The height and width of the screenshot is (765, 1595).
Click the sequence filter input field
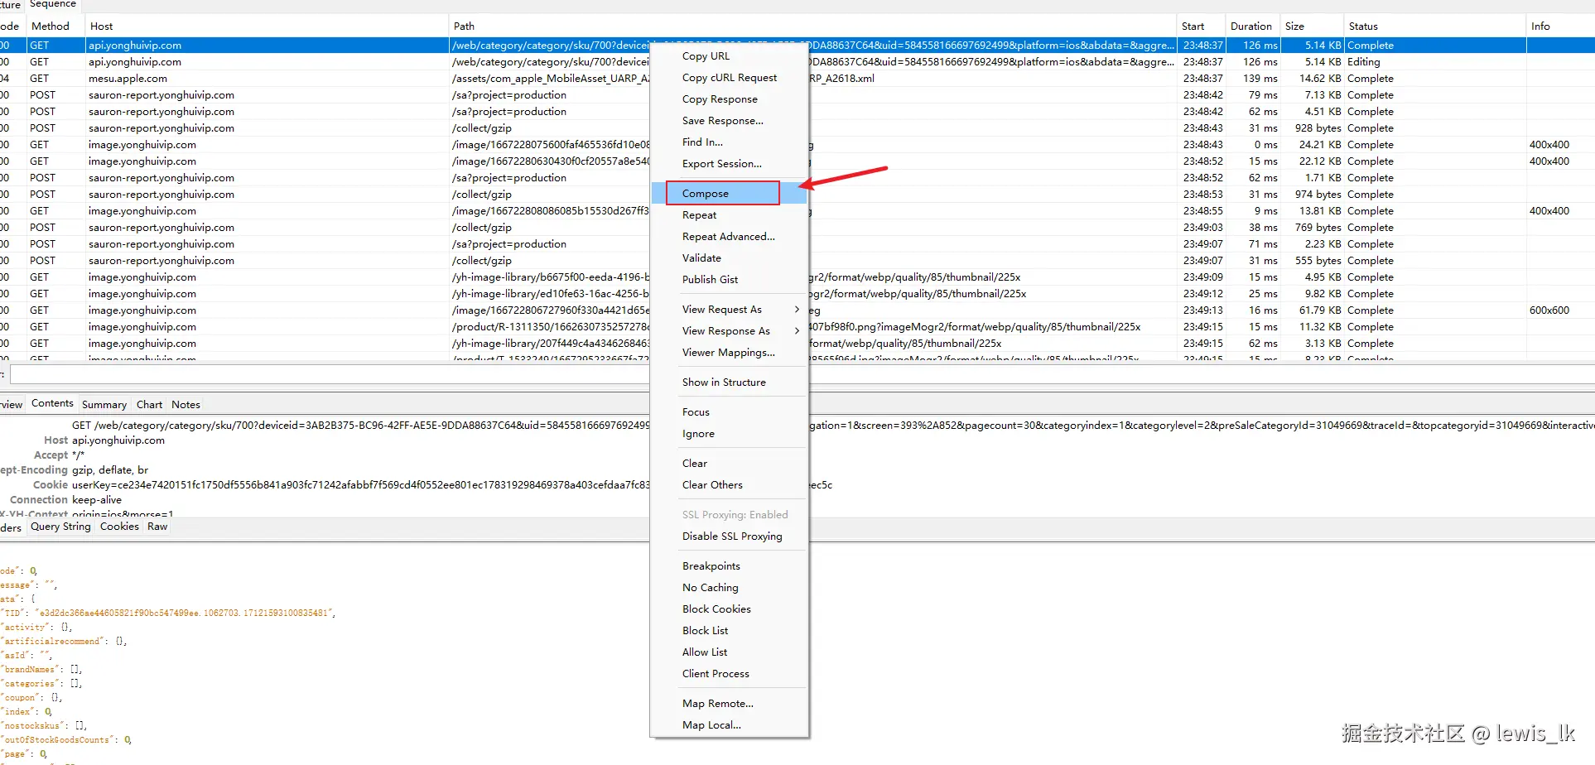click(802, 375)
